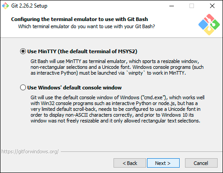Click the cmd.exe console description paragraph
This screenshot has height=173, width=223.
118,109
